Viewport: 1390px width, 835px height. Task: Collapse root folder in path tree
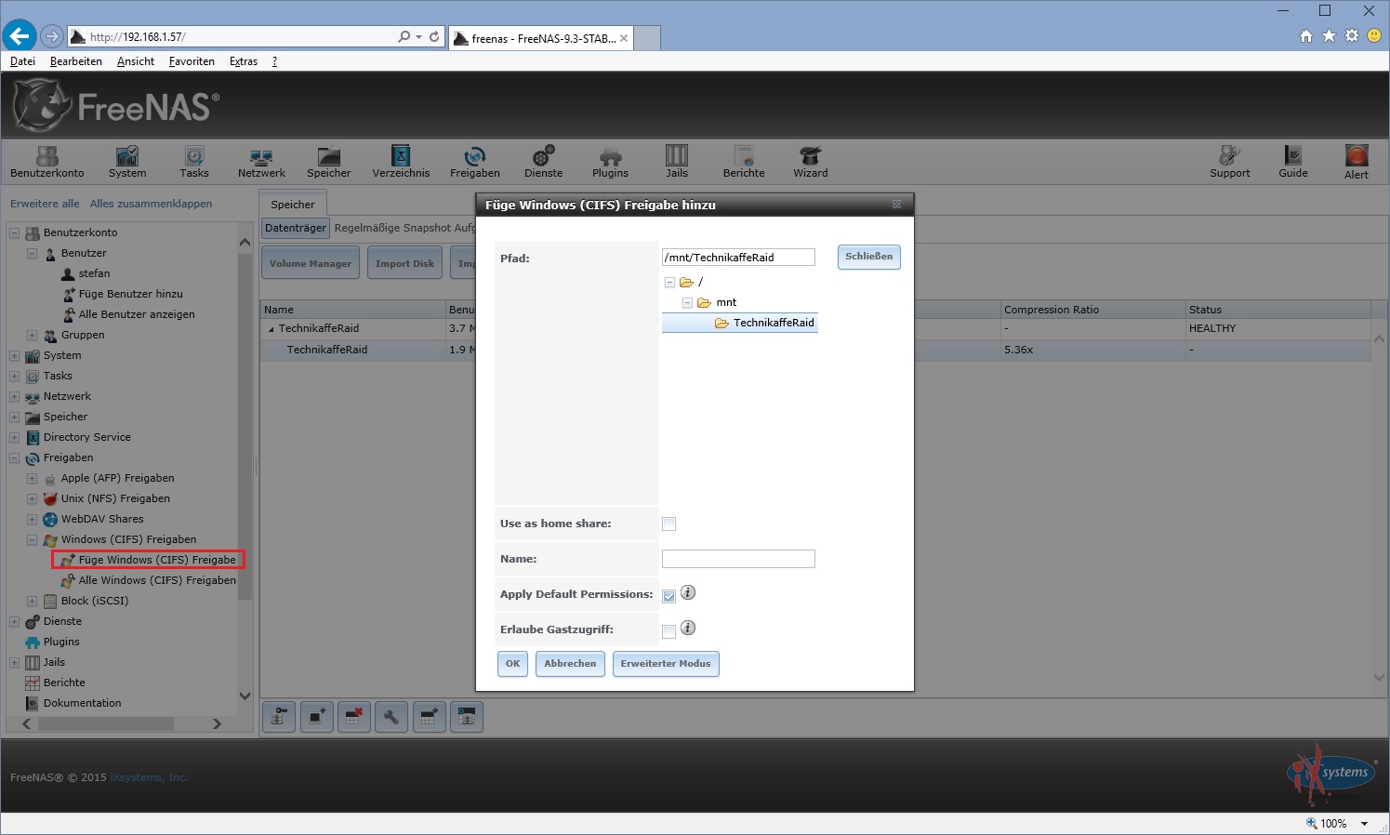669,282
